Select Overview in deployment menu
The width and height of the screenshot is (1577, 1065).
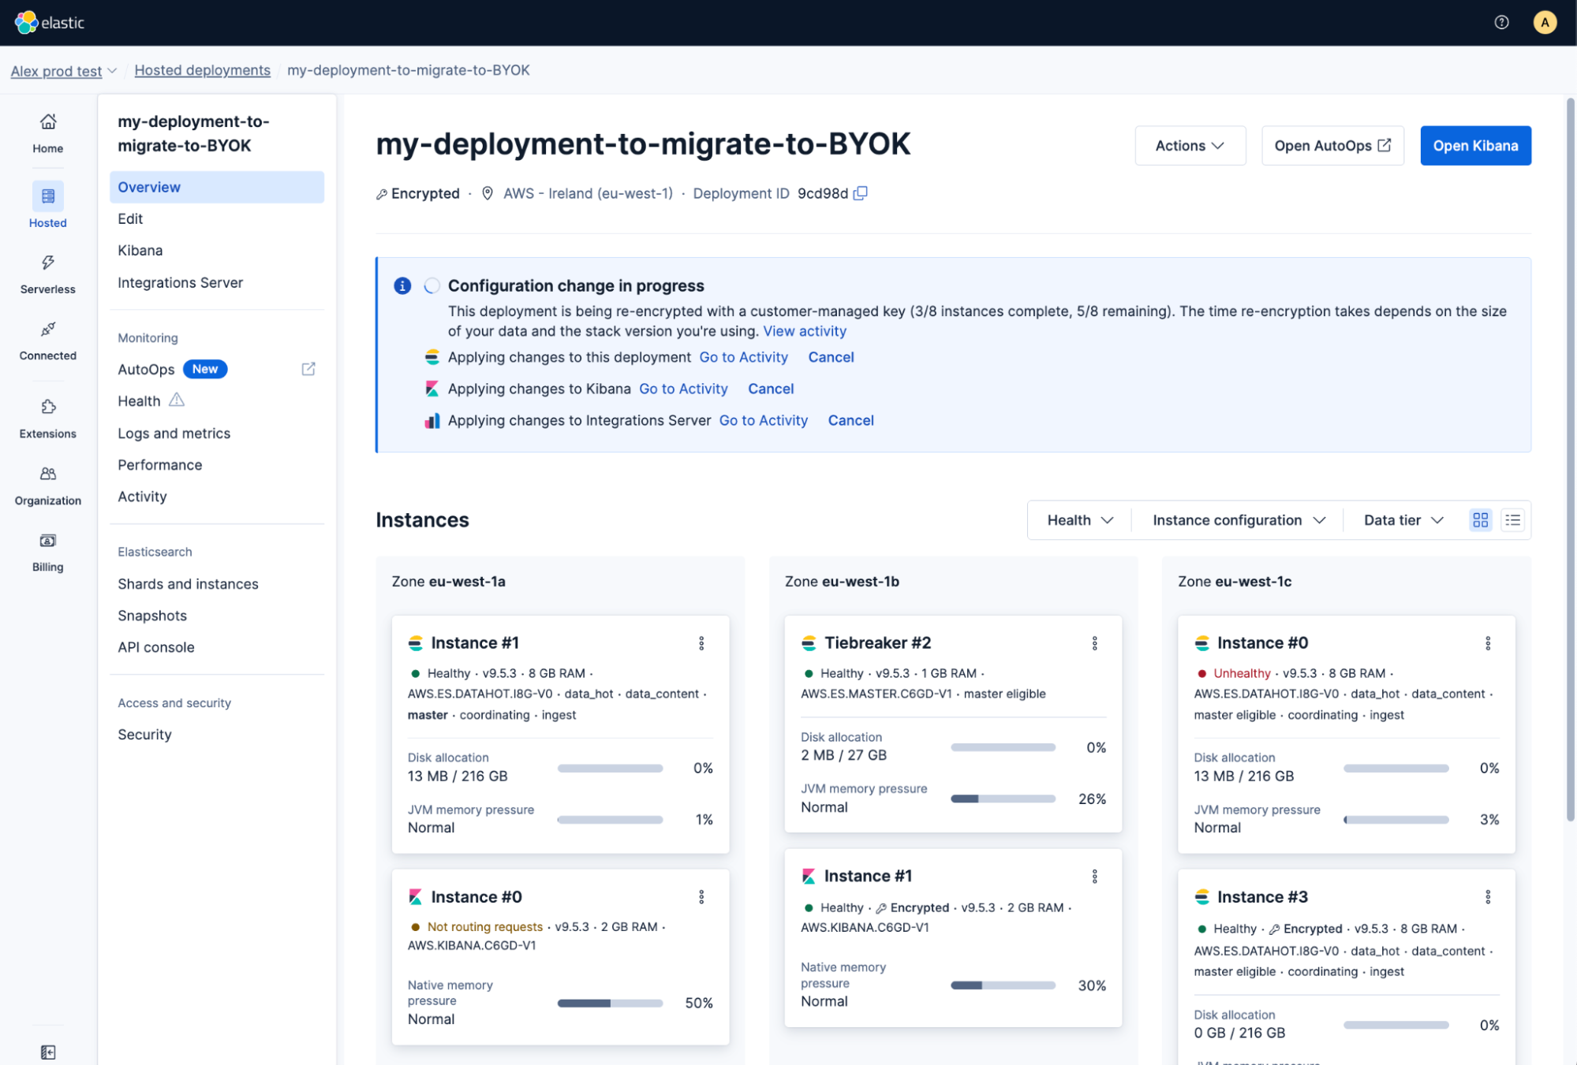(x=217, y=187)
